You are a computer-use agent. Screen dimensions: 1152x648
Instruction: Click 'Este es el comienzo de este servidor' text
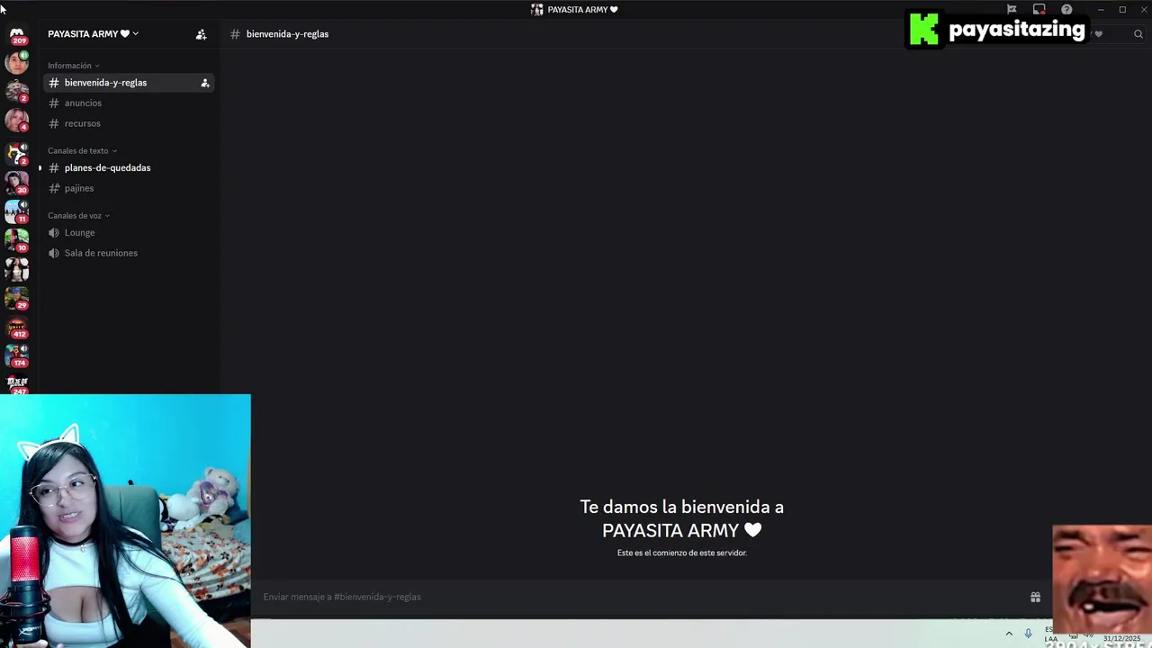(x=682, y=553)
